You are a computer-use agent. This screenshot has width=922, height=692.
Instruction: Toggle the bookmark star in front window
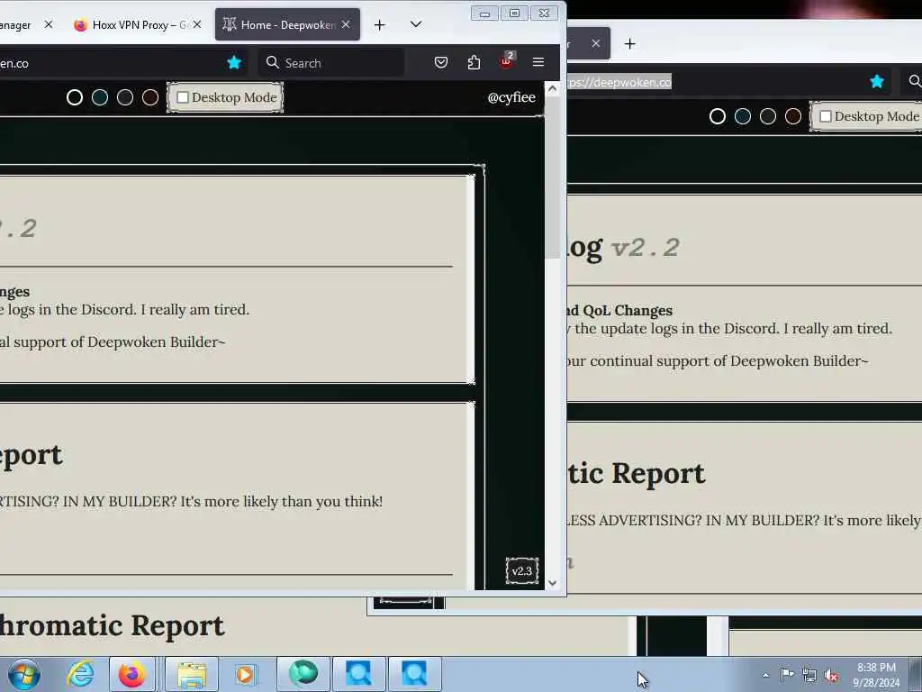[x=234, y=62]
